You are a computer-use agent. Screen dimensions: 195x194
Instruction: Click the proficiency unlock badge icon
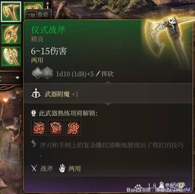click(33, 113)
